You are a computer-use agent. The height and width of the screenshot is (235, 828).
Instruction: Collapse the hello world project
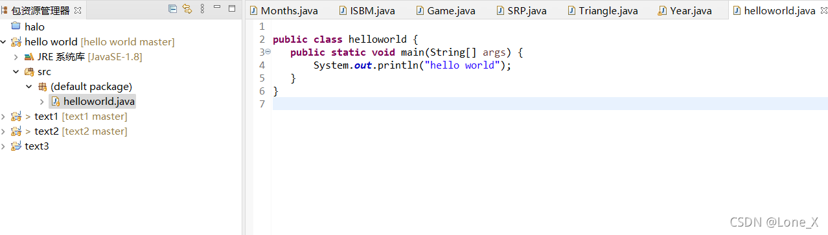4,42
